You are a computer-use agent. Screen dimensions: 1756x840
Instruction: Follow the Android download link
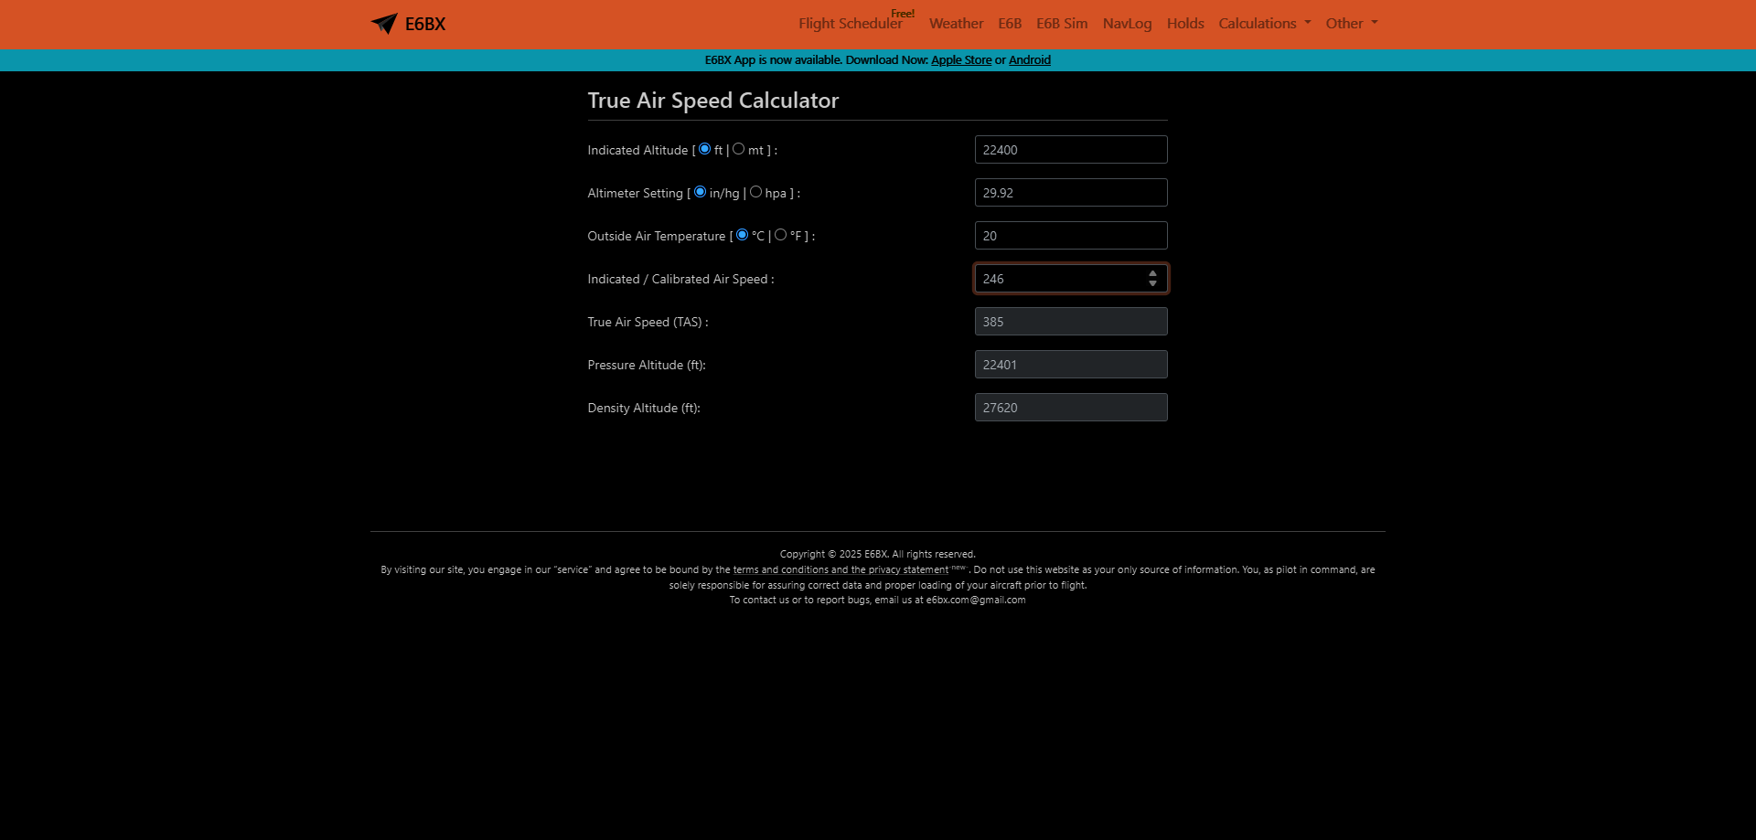(1030, 60)
